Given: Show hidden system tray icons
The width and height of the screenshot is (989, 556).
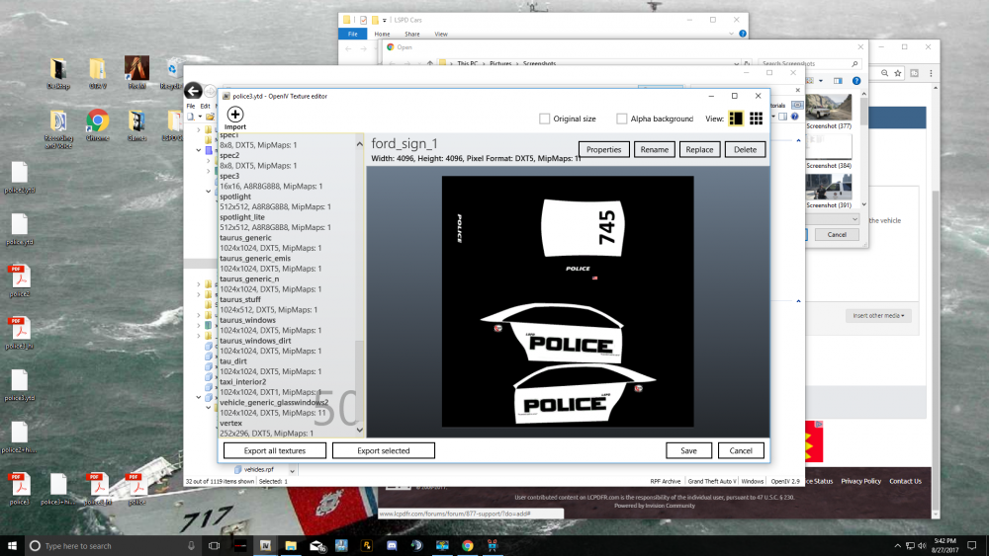Looking at the screenshot, I should coord(898,545).
